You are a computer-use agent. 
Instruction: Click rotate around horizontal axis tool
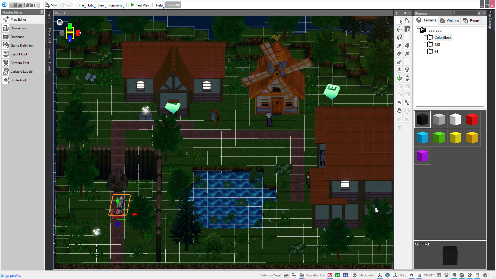point(407,78)
